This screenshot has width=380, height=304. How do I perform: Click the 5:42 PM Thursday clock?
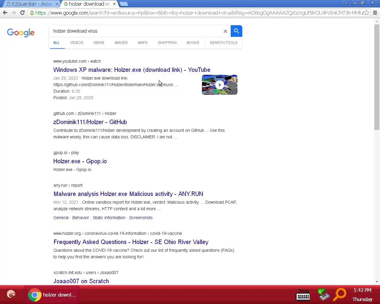pyautogui.click(x=362, y=294)
